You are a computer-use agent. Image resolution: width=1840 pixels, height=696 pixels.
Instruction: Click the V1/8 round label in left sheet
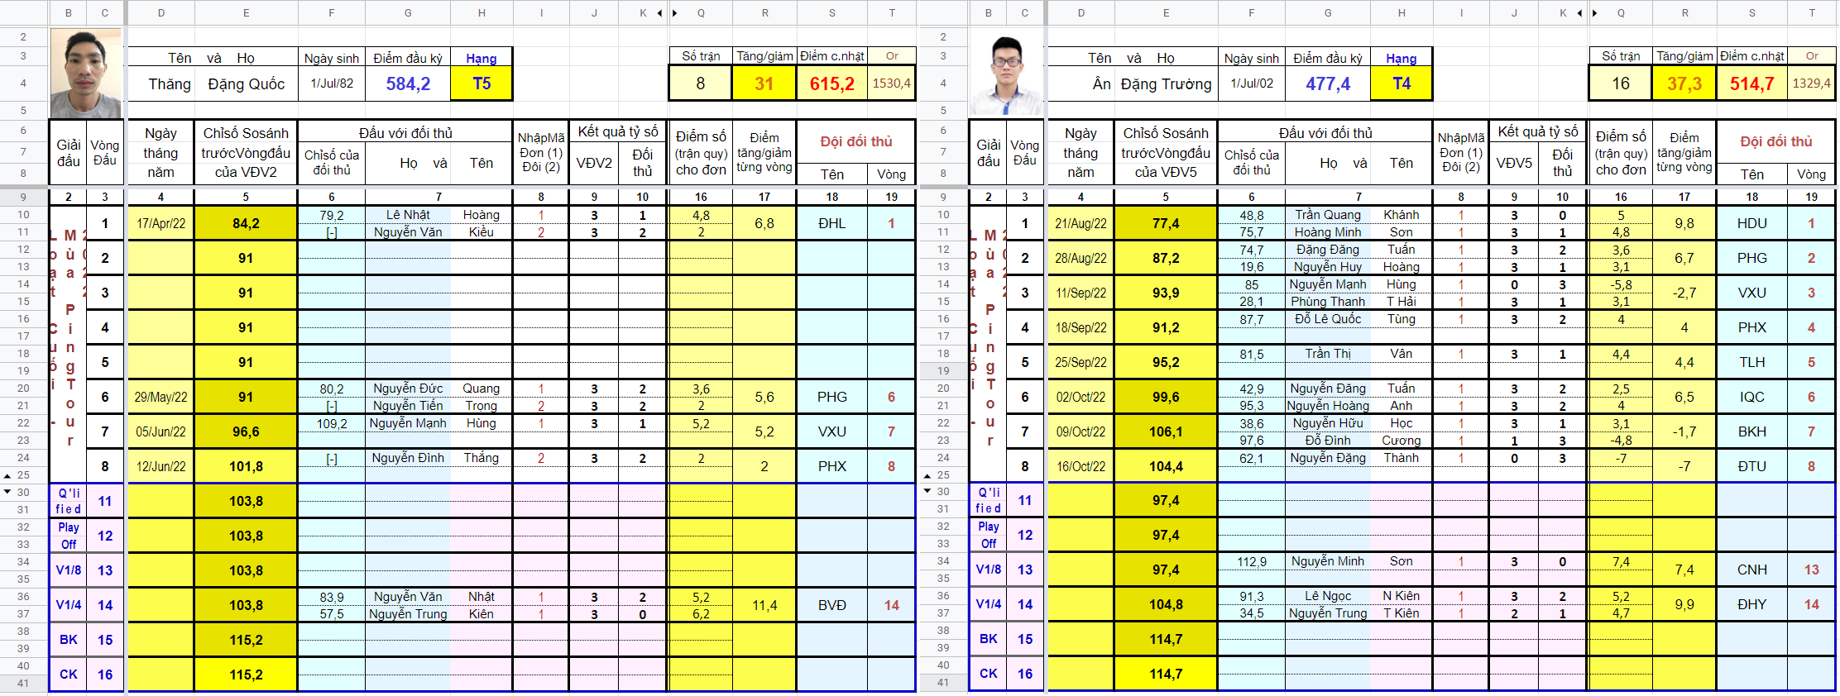click(69, 571)
